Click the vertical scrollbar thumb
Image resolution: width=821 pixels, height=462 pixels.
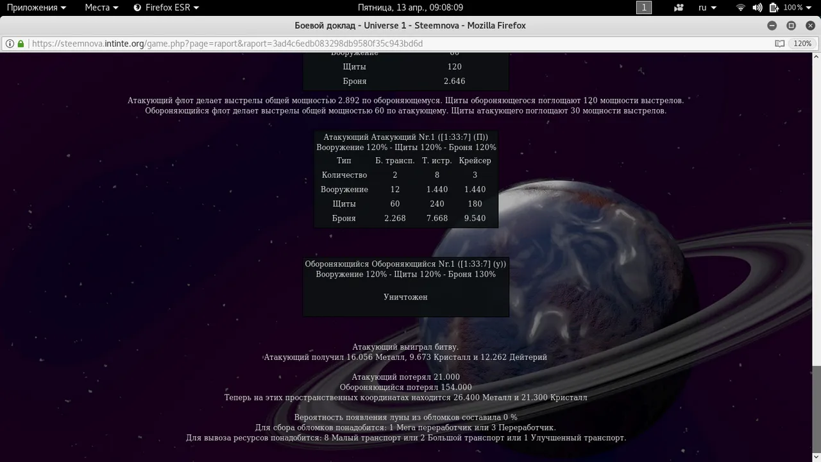(x=817, y=409)
